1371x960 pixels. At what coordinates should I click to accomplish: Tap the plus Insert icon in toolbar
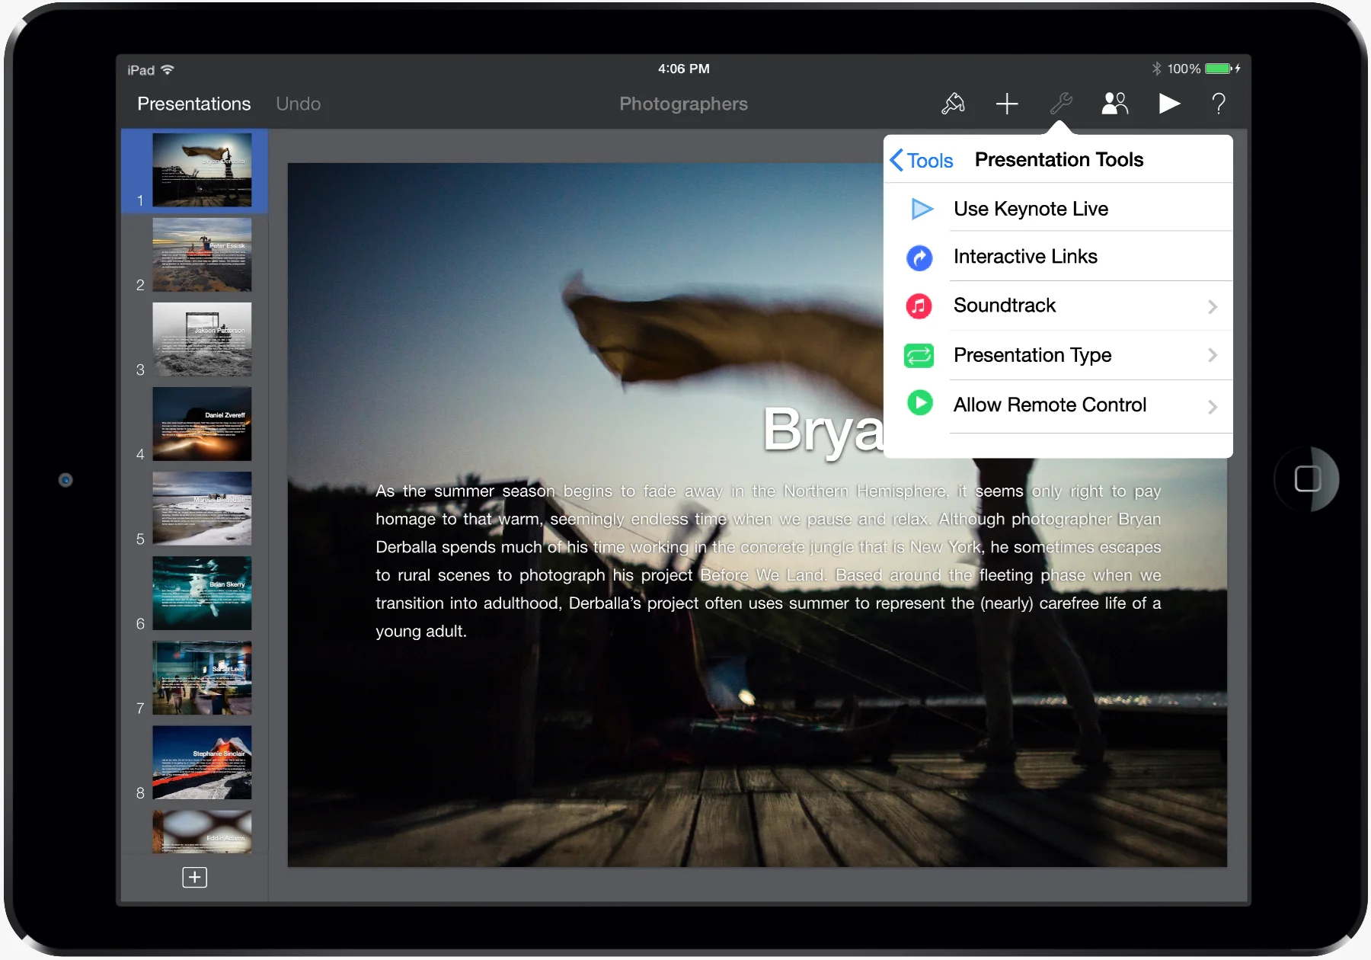click(1007, 104)
